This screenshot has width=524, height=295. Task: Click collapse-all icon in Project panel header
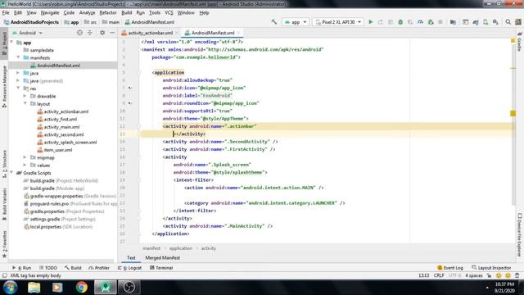click(x=89, y=33)
